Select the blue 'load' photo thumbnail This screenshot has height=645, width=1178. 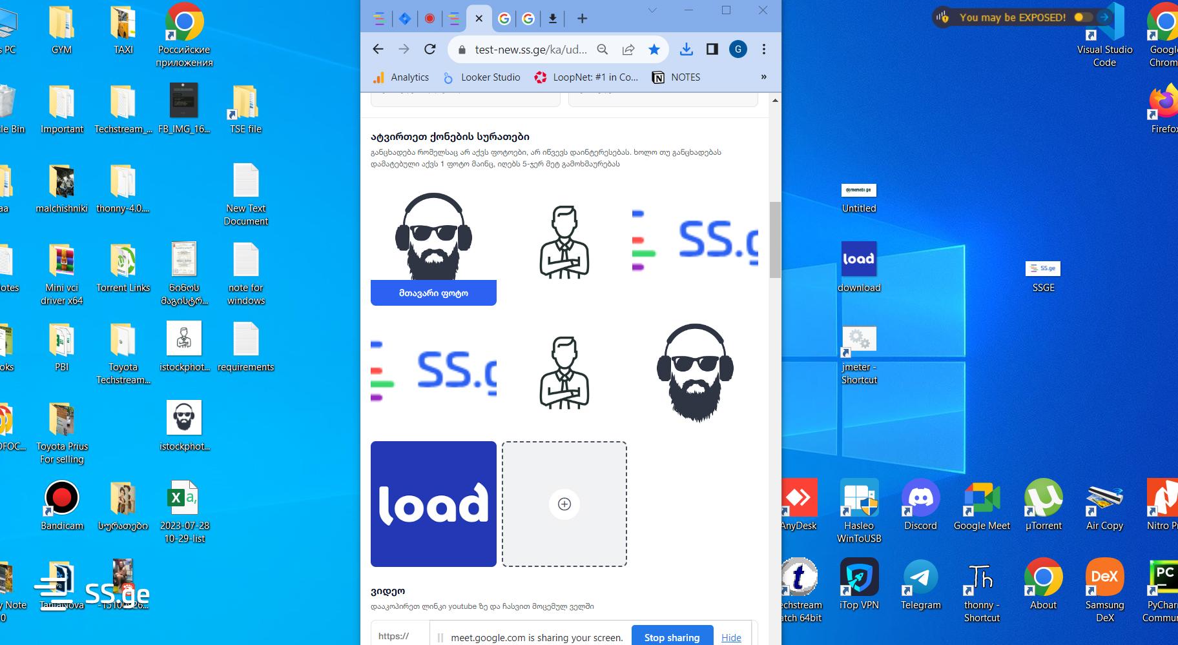pyautogui.click(x=433, y=504)
